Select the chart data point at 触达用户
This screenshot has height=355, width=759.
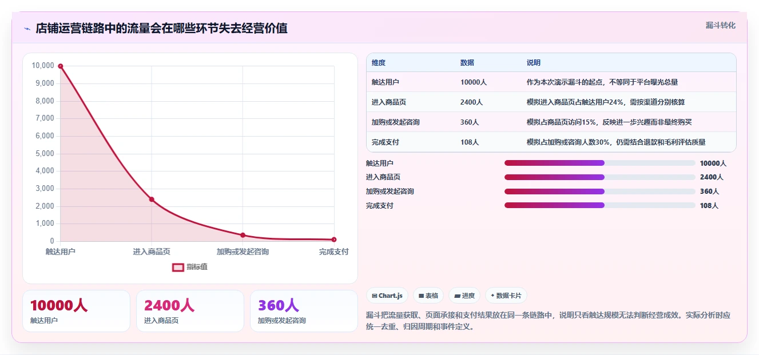[x=61, y=66]
